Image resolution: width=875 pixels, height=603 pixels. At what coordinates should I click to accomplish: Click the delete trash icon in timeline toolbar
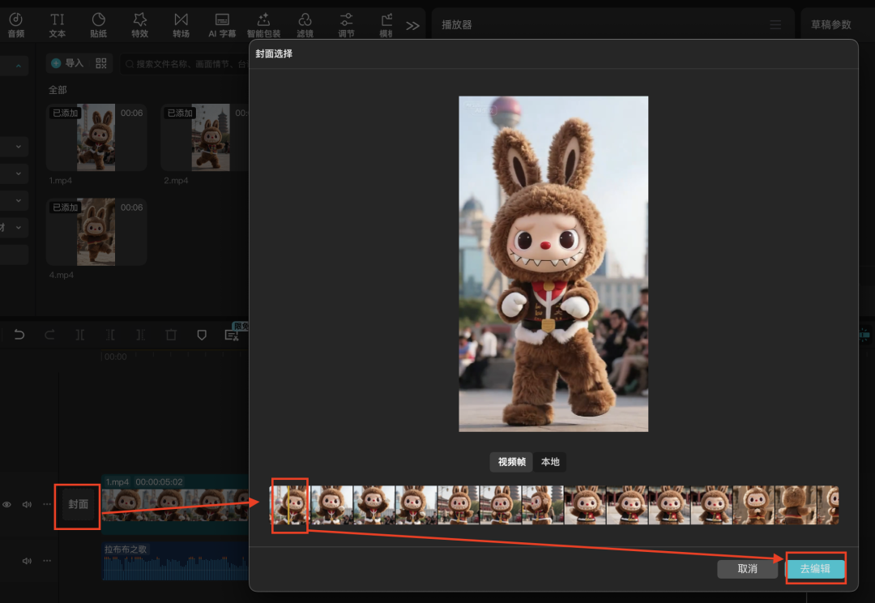point(171,335)
